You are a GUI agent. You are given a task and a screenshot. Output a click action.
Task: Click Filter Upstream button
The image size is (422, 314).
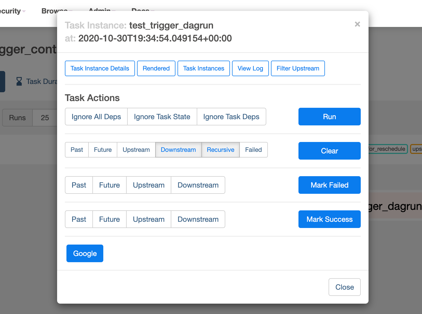click(298, 68)
